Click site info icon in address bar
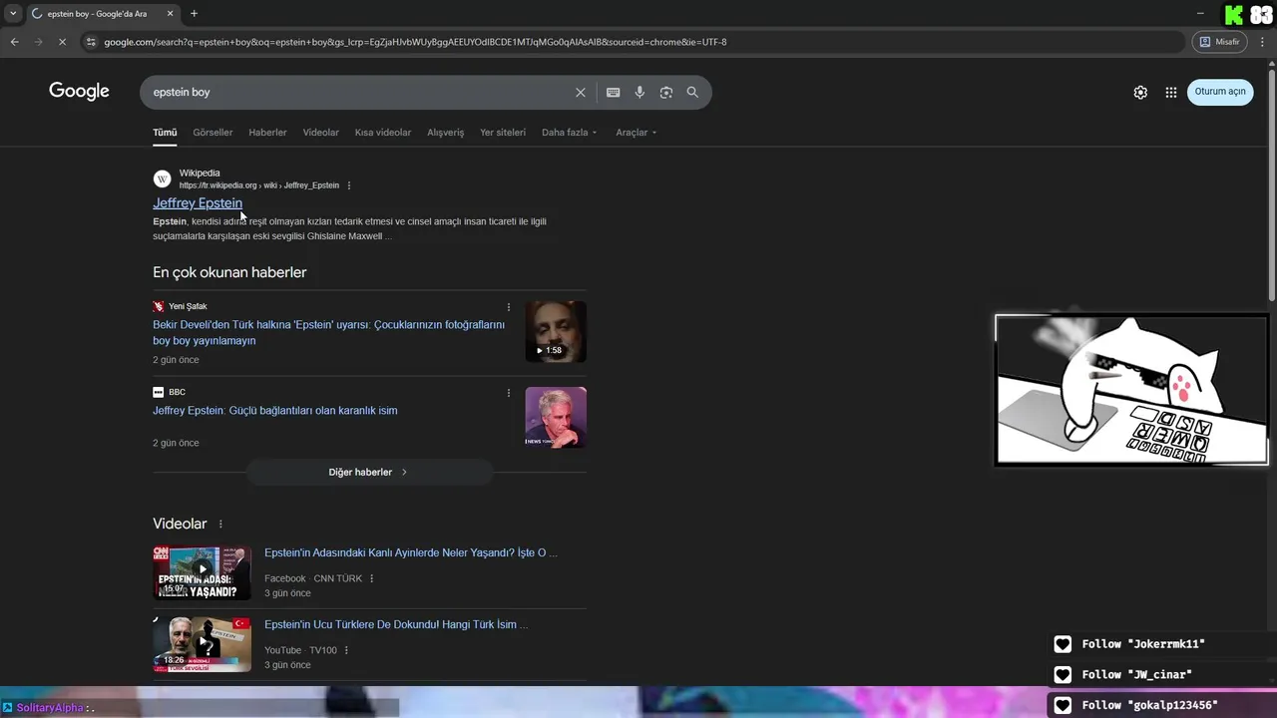 point(91,42)
